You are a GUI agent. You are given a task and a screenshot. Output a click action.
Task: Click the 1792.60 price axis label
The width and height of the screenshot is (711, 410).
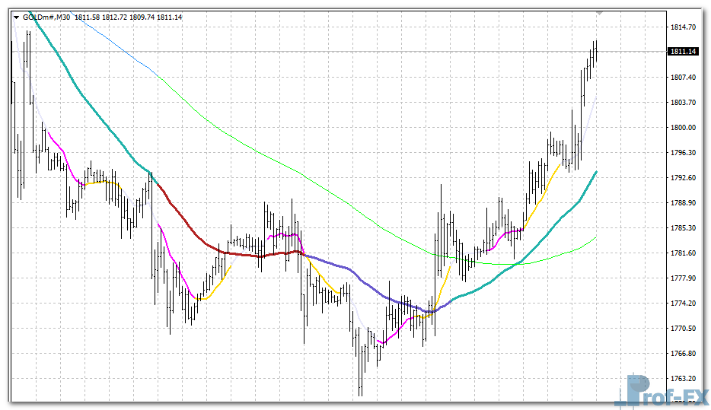(682, 178)
